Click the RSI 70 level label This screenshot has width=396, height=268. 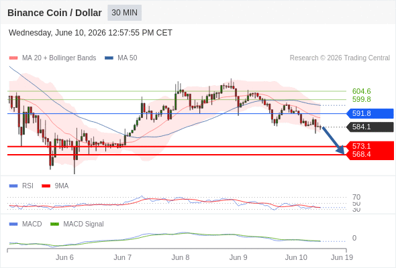356,197
